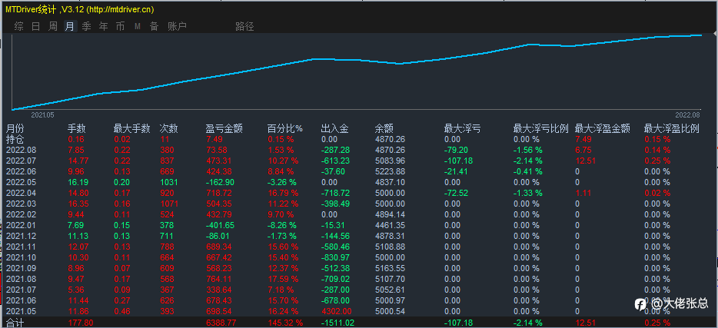Screen dimensions: 718x328
Task: Select the 日 daily statistics tab
Action: point(35,27)
